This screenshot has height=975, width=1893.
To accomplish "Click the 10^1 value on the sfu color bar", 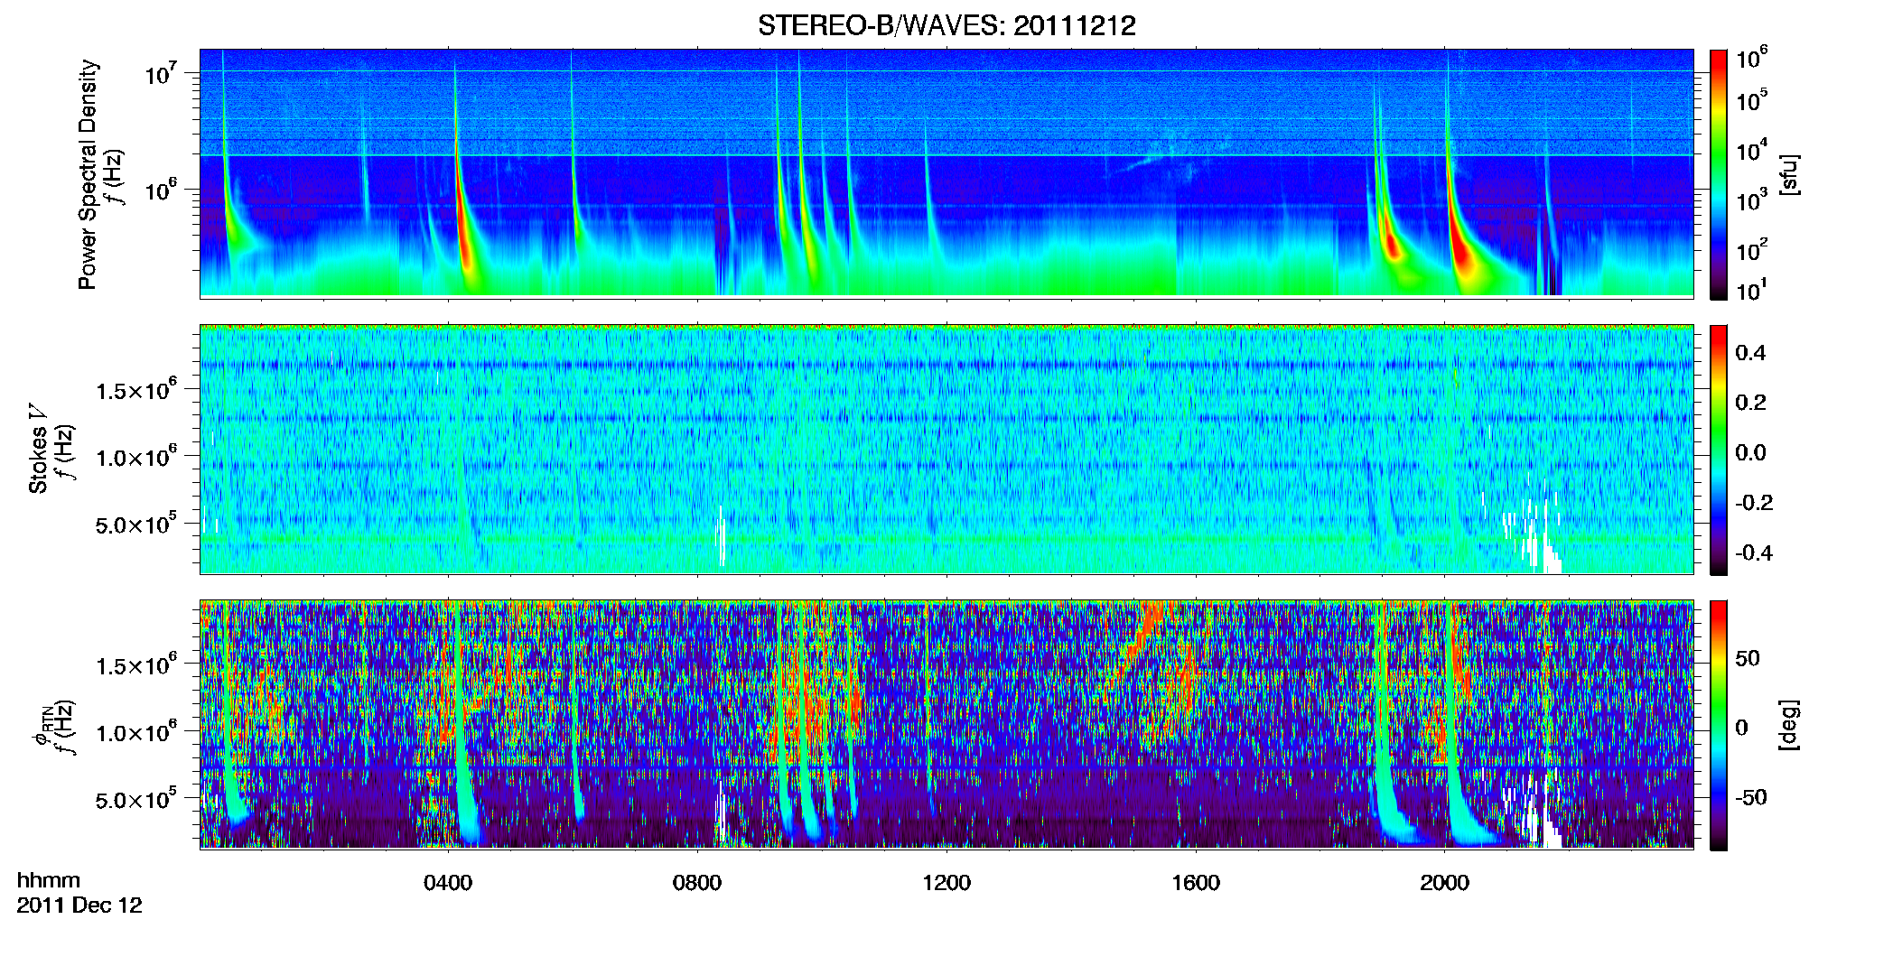I will click(x=1752, y=290).
